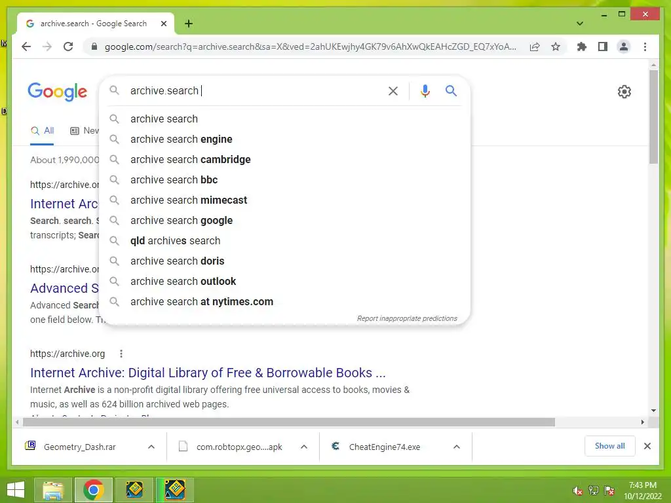Click the blue search magnifier button

[451, 90]
